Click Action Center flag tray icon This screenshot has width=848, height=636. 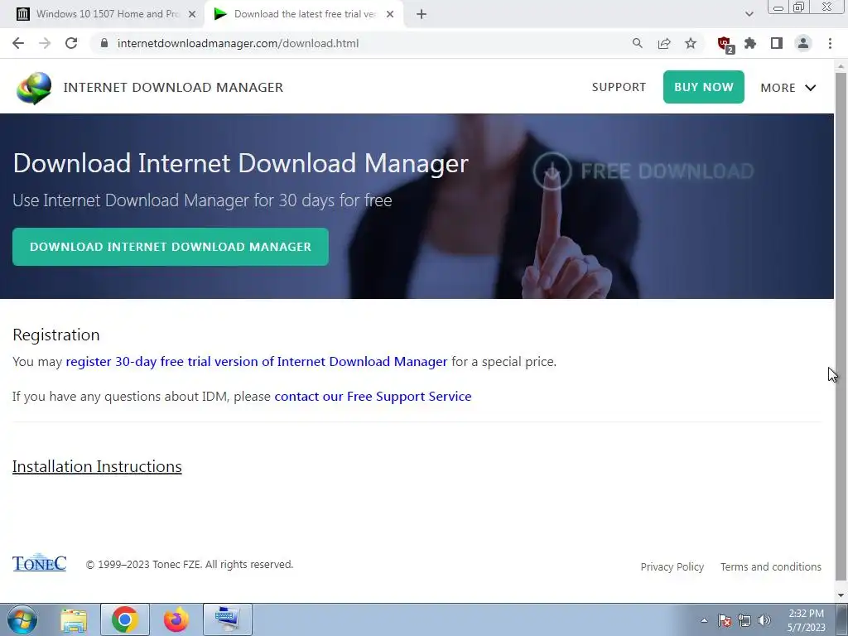(725, 620)
